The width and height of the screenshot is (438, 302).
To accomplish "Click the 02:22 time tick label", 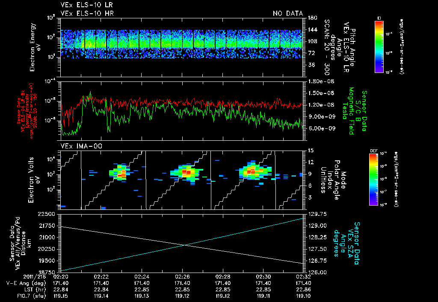I will coord(101,277).
